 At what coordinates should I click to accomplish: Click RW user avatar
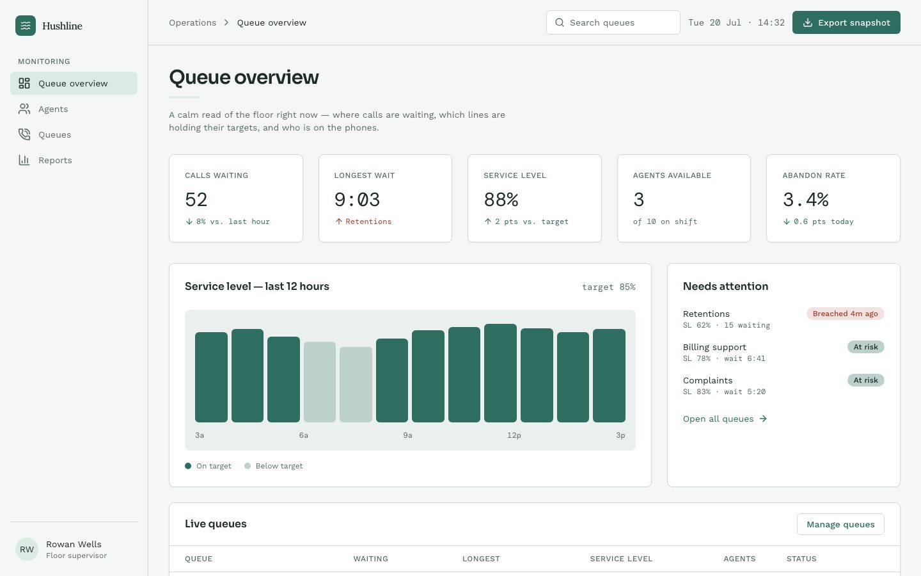(27, 549)
